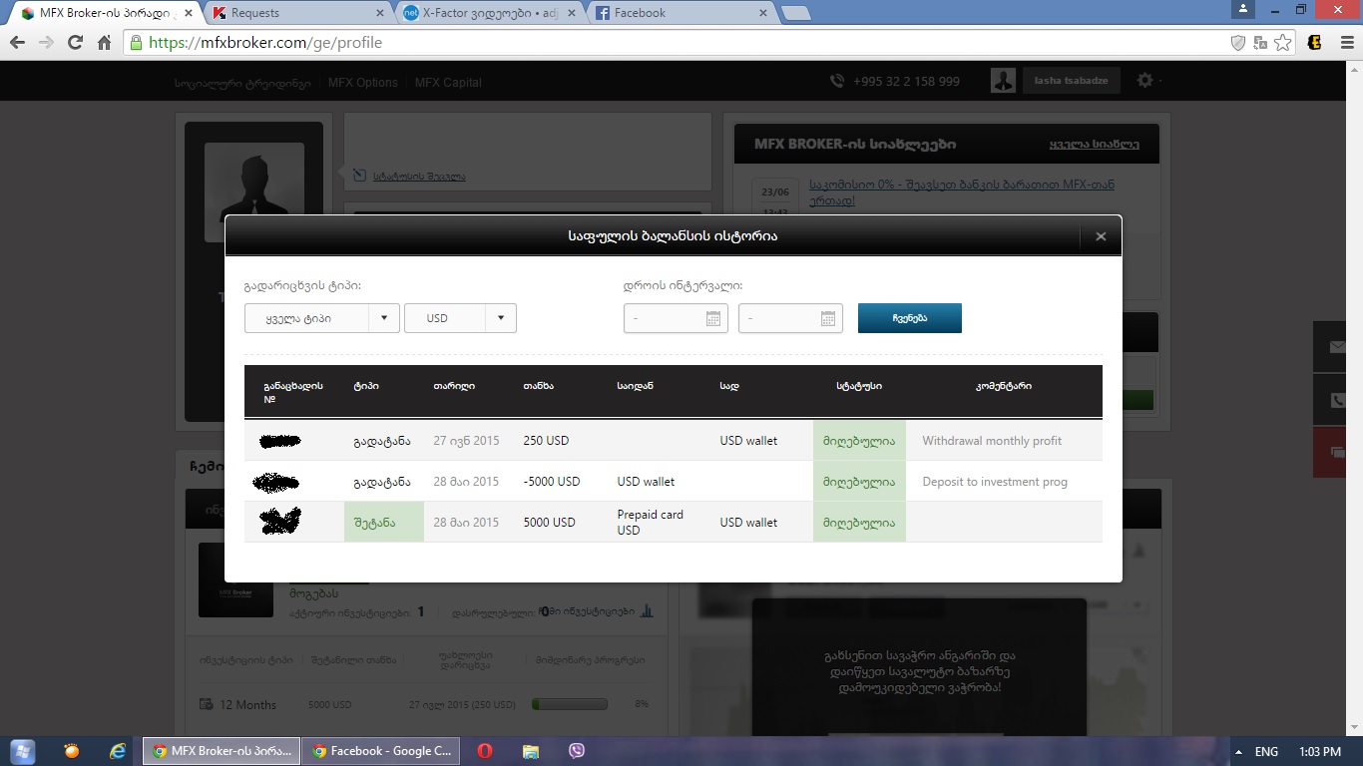Click the Chrome user profile icon
This screenshot has width=1363, height=766.
1242,9
